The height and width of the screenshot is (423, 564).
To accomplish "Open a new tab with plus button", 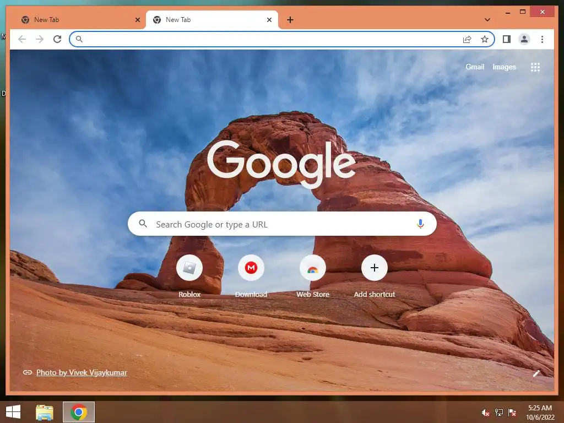I will [290, 20].
